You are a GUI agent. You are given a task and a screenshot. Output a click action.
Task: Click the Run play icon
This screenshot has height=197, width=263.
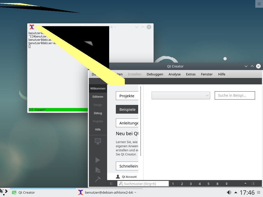click(x=98, y=160)
